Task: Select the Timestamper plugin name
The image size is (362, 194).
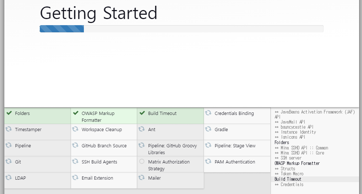Action: (x=28, y=130)
